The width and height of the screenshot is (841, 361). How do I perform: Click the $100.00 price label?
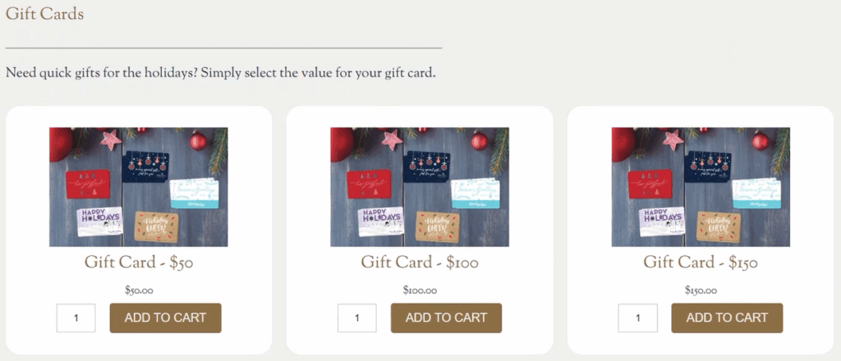click(x=419, y=290)
